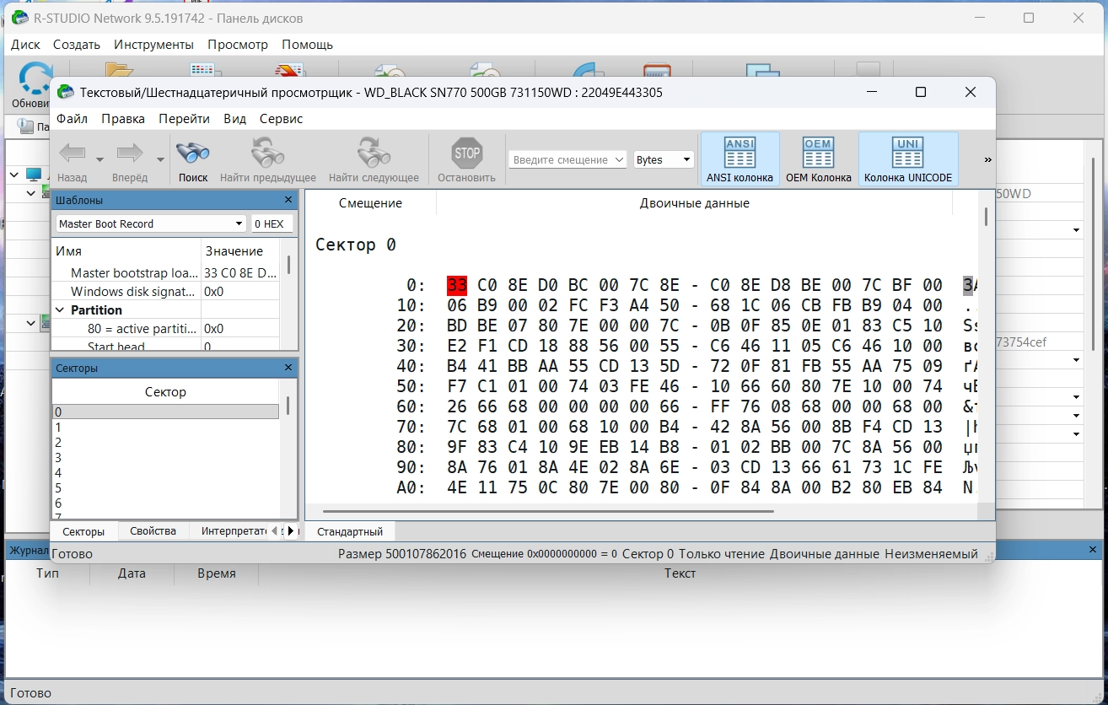
Task: Close the Шаблоны panel
Action: coord(288,200)
